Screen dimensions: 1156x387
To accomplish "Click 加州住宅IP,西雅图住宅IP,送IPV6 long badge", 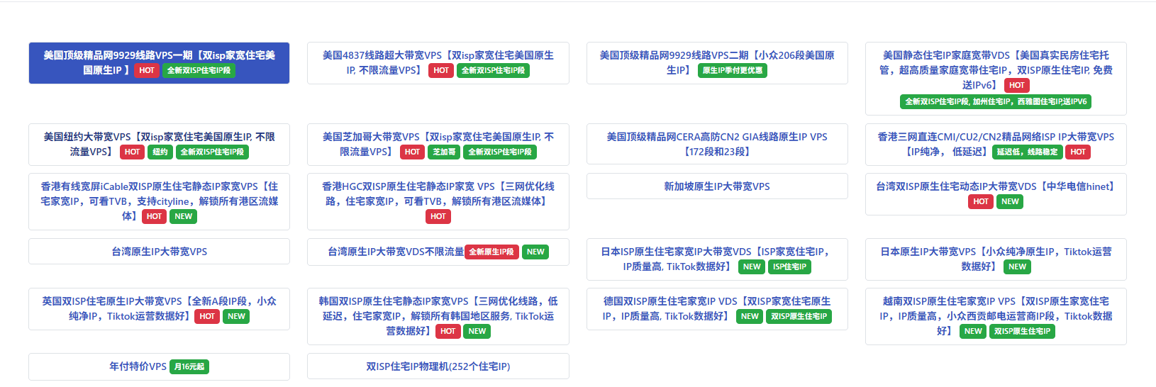I will click(995, 101).
